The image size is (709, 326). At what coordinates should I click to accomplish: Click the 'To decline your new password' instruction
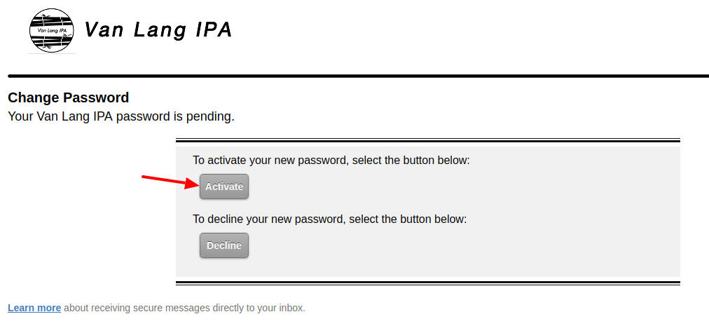coord(330,219)
